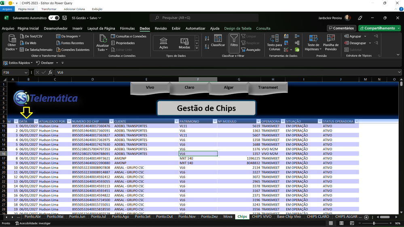
Task: Open Comentários pane
Action: tap(341, 28)
